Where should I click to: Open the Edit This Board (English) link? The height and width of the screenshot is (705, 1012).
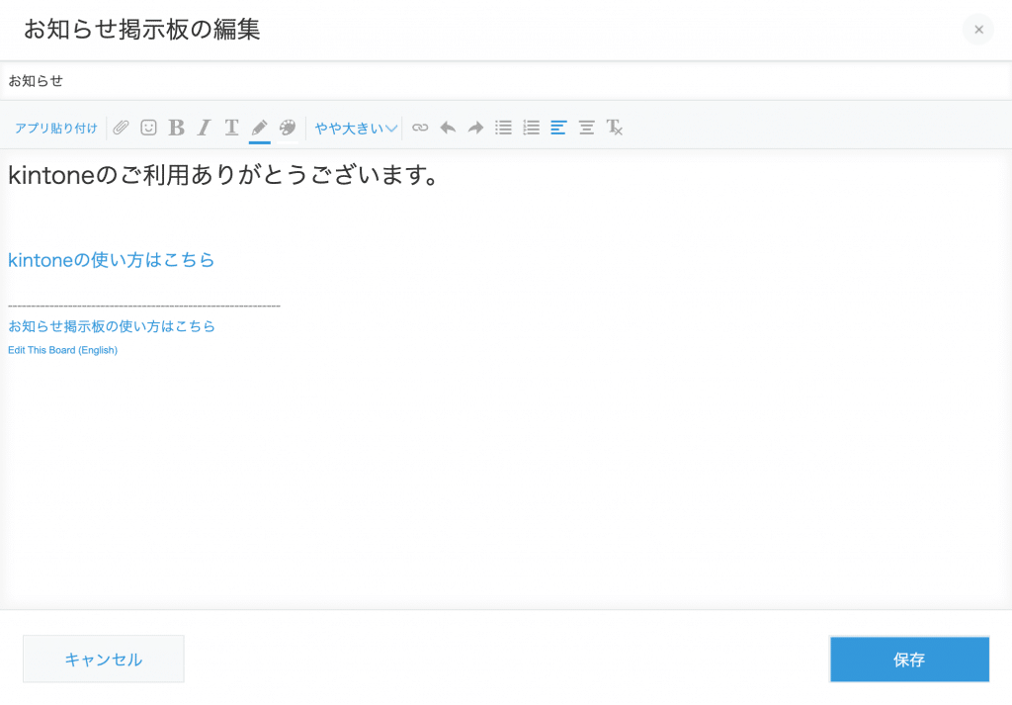click(62, 350)
